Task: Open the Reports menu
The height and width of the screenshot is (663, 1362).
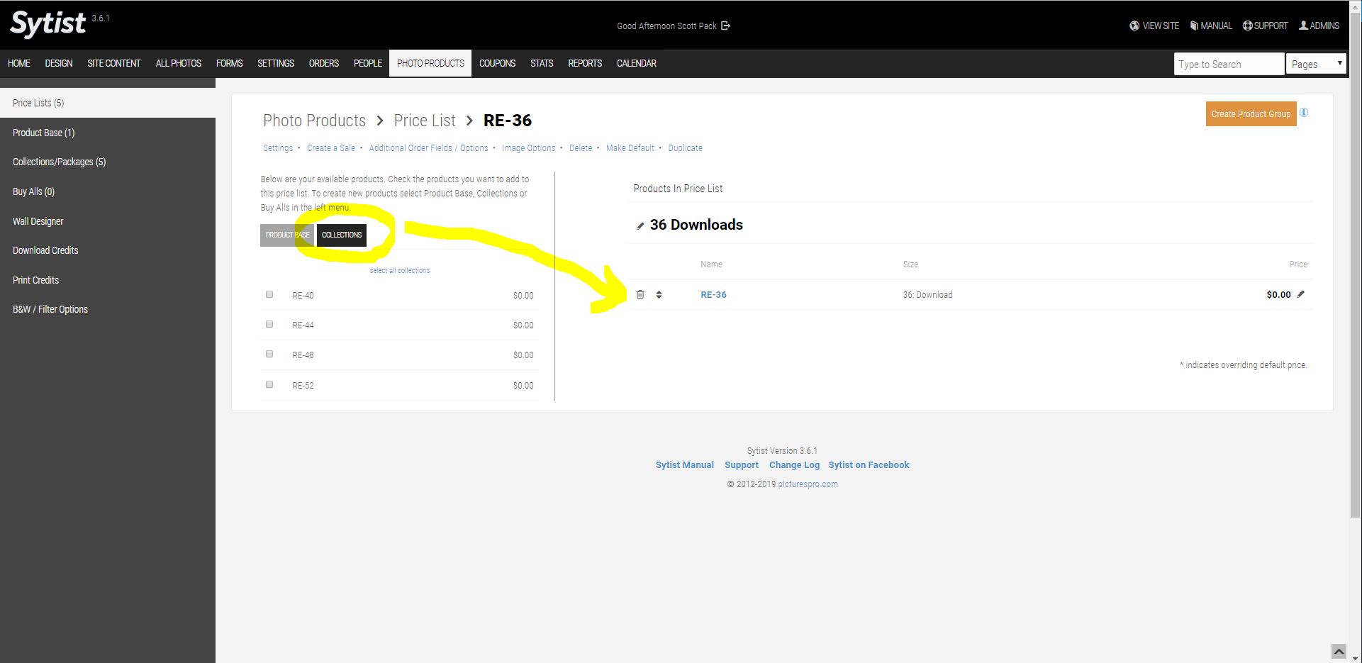Action: [x=585, y=63]
